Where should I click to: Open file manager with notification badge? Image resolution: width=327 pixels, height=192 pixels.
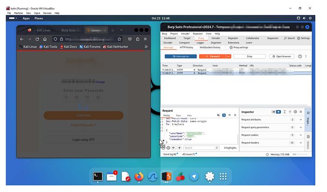(112, 177)
